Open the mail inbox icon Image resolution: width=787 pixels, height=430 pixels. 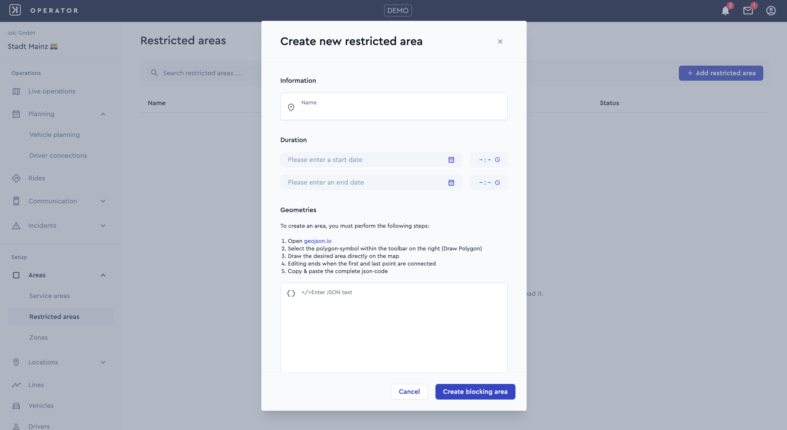tap(748, 11)
